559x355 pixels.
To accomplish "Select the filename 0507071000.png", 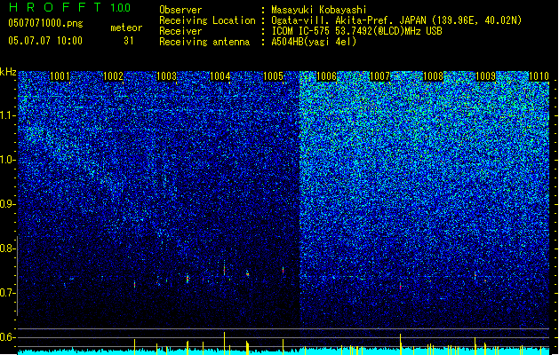I will click(45, 24).
